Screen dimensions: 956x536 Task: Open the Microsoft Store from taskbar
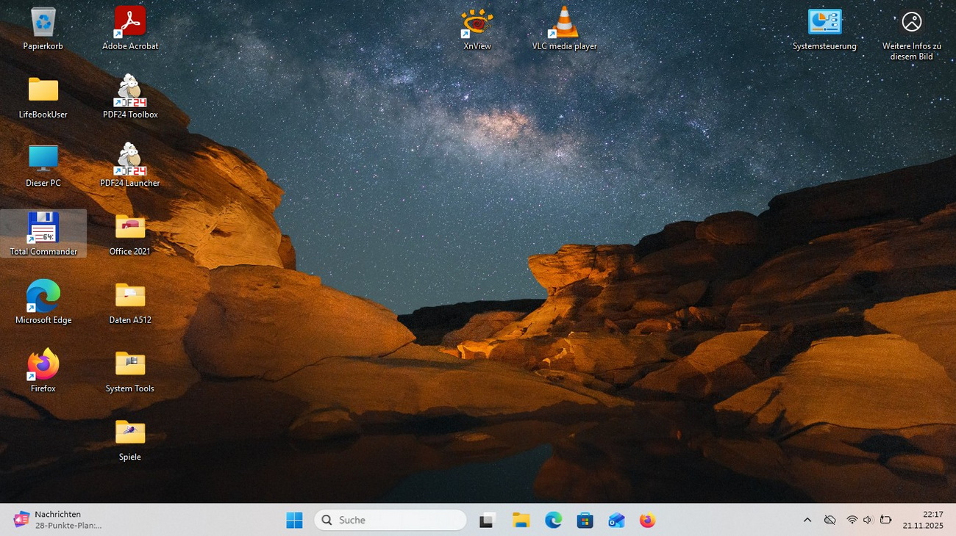click(585, 520)
